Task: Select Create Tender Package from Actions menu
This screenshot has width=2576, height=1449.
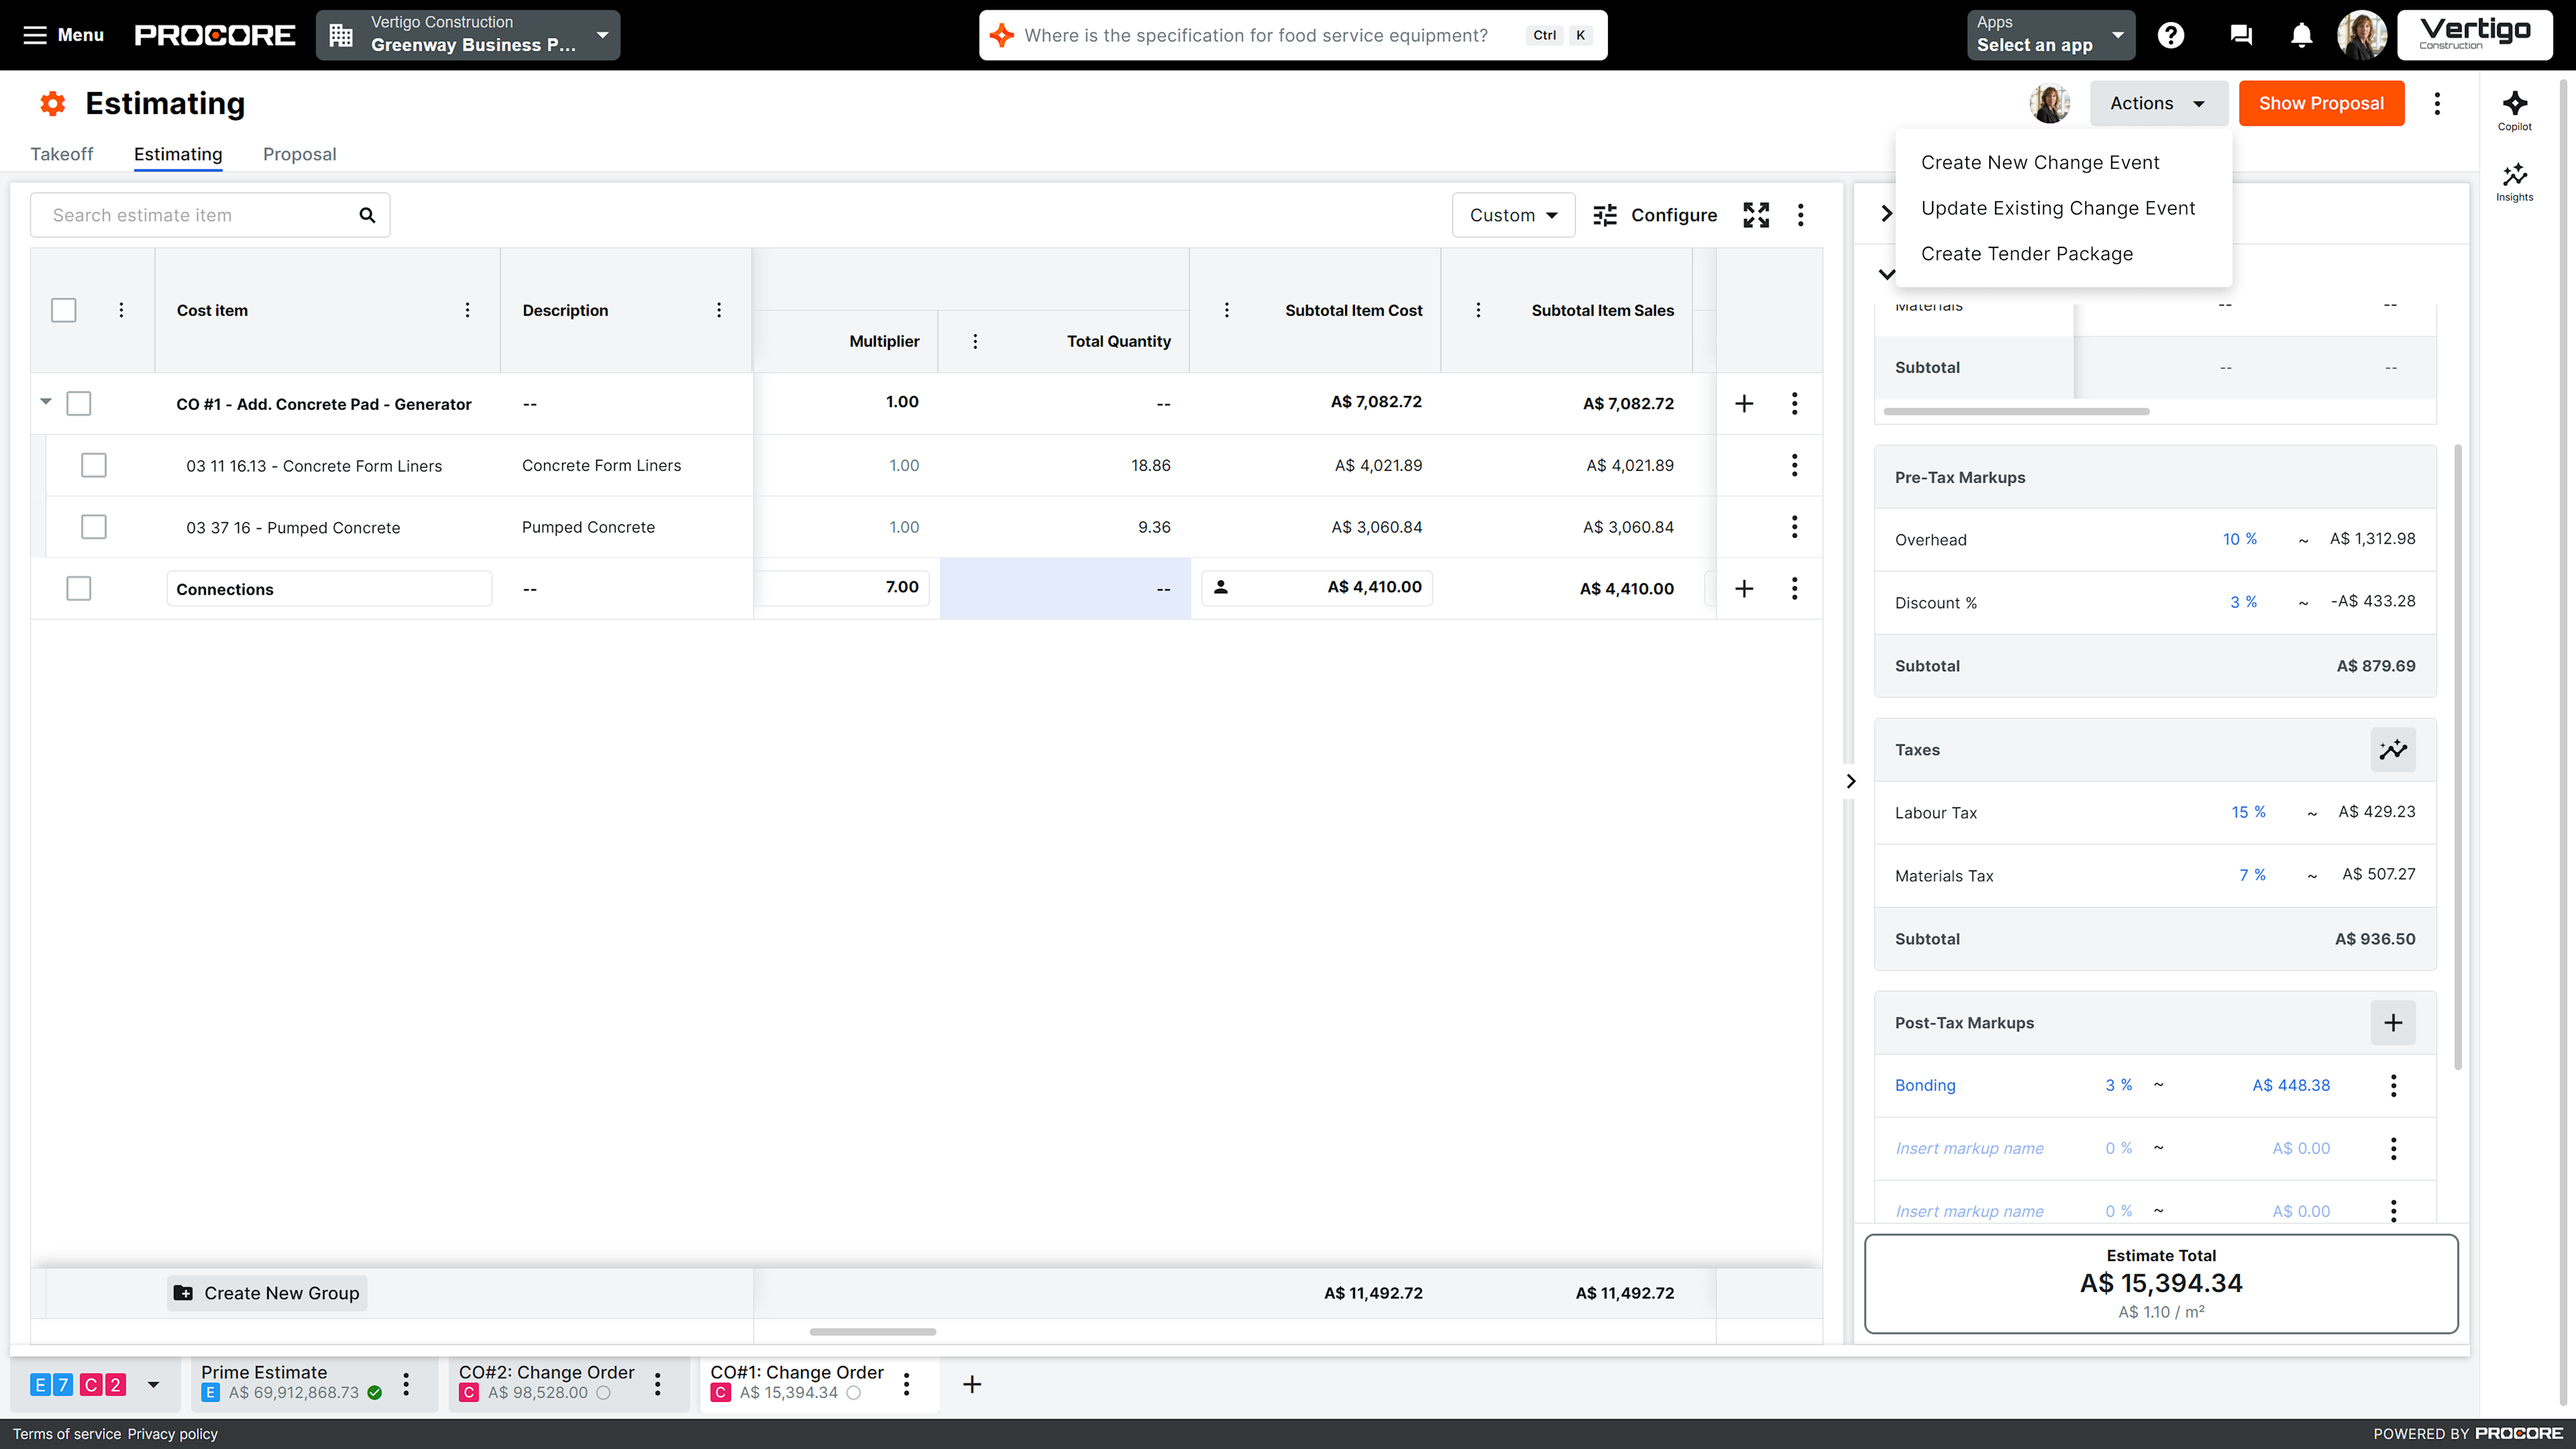Action: pos(2026,253)
